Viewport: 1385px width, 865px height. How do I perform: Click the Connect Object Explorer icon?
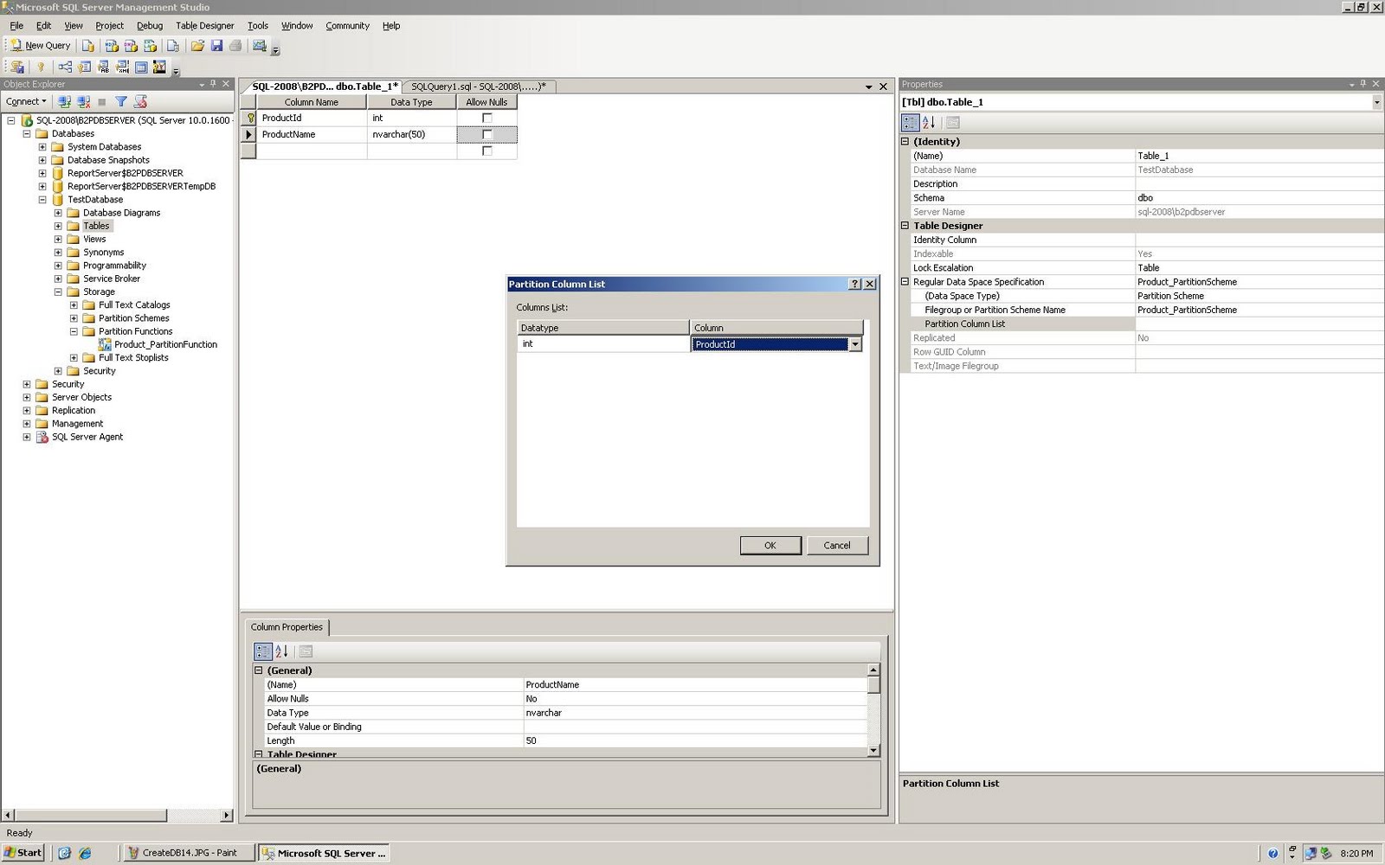[x=65, y=101]
